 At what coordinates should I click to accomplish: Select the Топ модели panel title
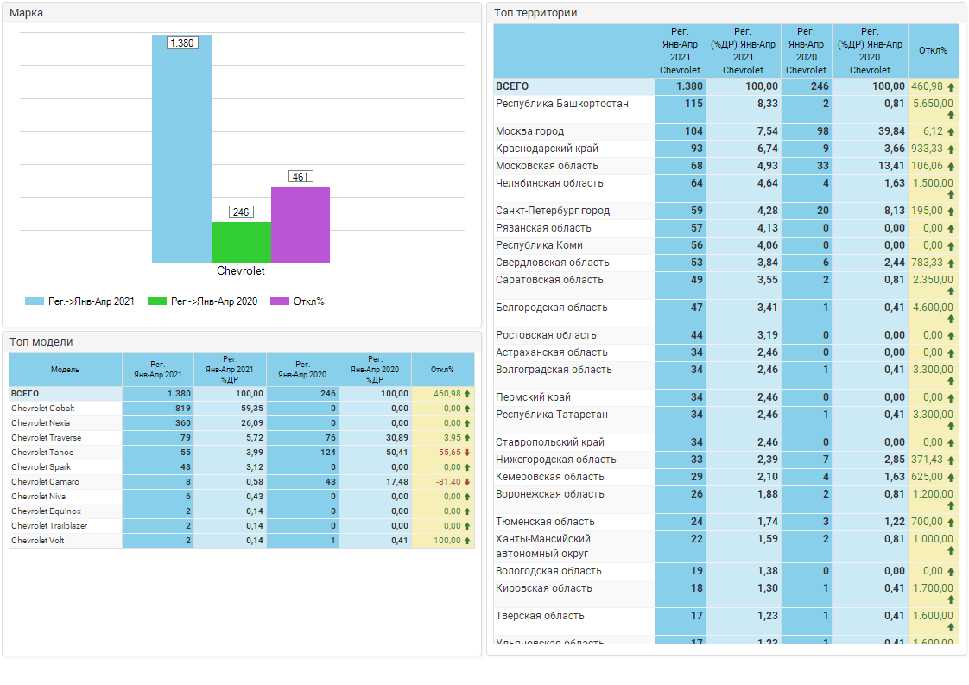pyautogui.click(x=41, y=342)
